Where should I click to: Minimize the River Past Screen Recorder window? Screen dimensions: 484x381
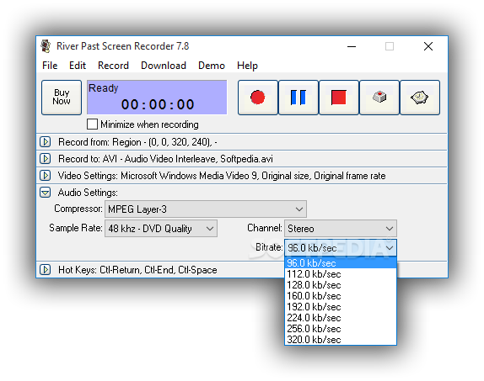(352, 46)
